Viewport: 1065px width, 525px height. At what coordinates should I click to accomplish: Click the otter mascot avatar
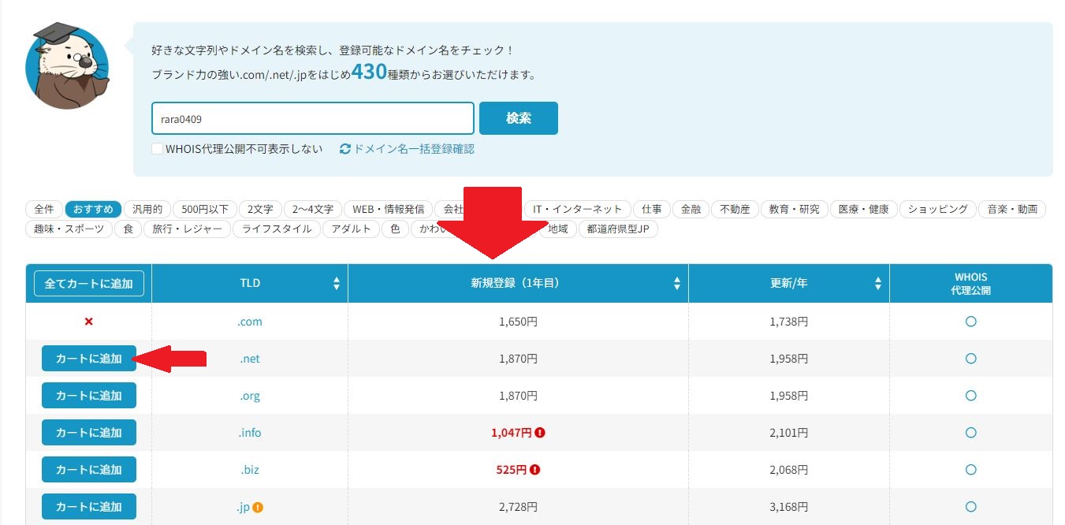coord(67,67)
